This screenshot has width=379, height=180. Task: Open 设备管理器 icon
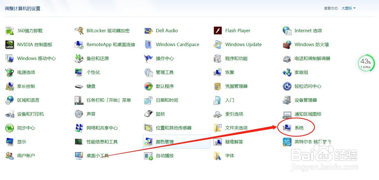(287, 100)
